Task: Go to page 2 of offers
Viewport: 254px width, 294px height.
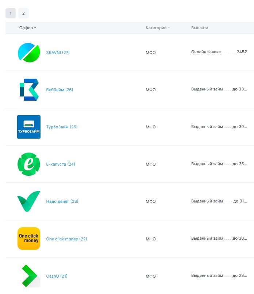Action: [23, 13]
